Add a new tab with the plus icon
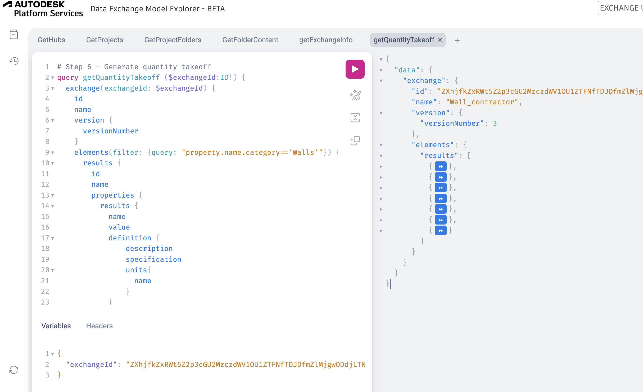This screenshot has width=643, height=392. point(457,40)
